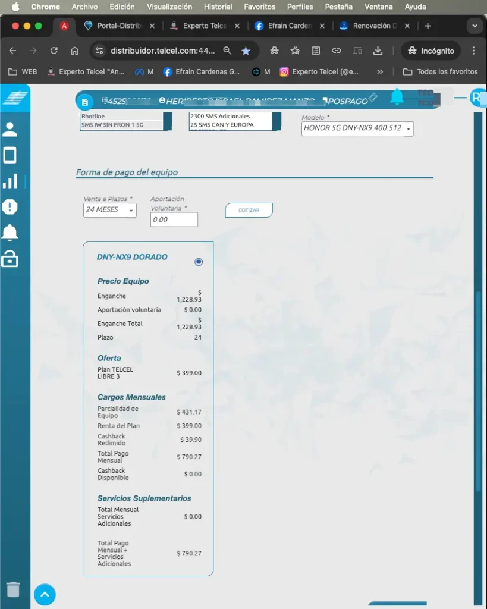Switch to the Experto Telce tab
487x609 pixels.
tap(205, 26)
